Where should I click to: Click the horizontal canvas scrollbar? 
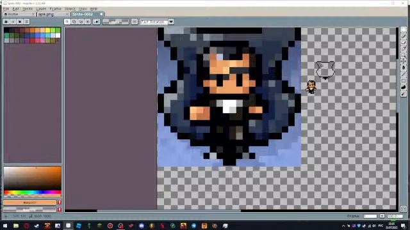tap(169, 211)
